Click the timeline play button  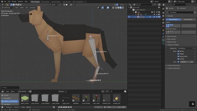[66, 107]
